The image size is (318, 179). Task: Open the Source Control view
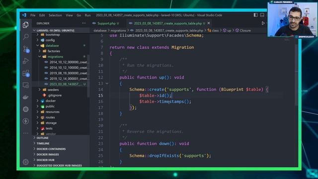pos(26,49)
